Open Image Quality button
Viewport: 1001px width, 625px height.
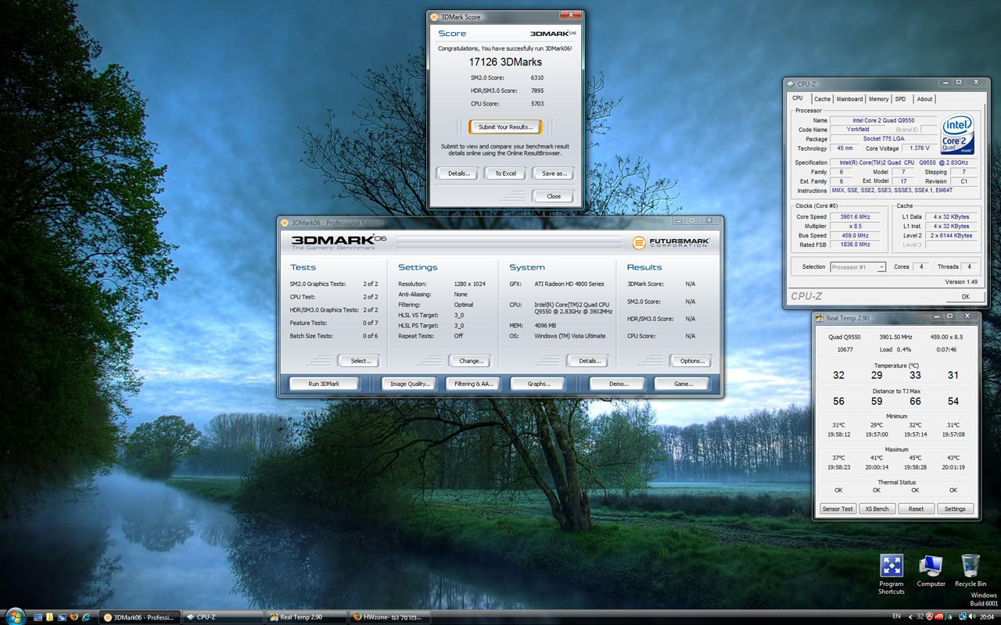(410, 384)
